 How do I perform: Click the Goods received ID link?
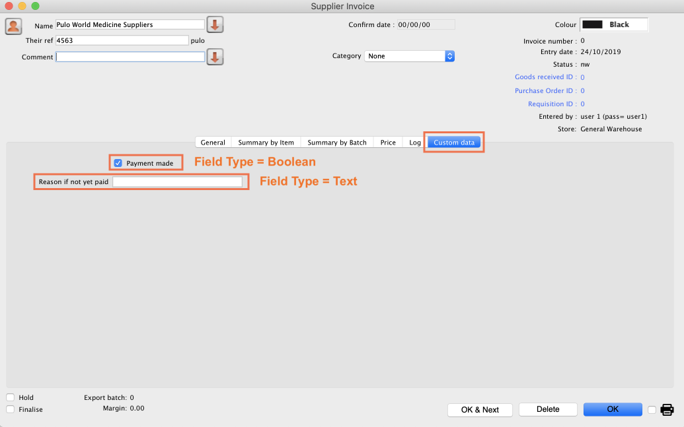[x=545, y=77]
